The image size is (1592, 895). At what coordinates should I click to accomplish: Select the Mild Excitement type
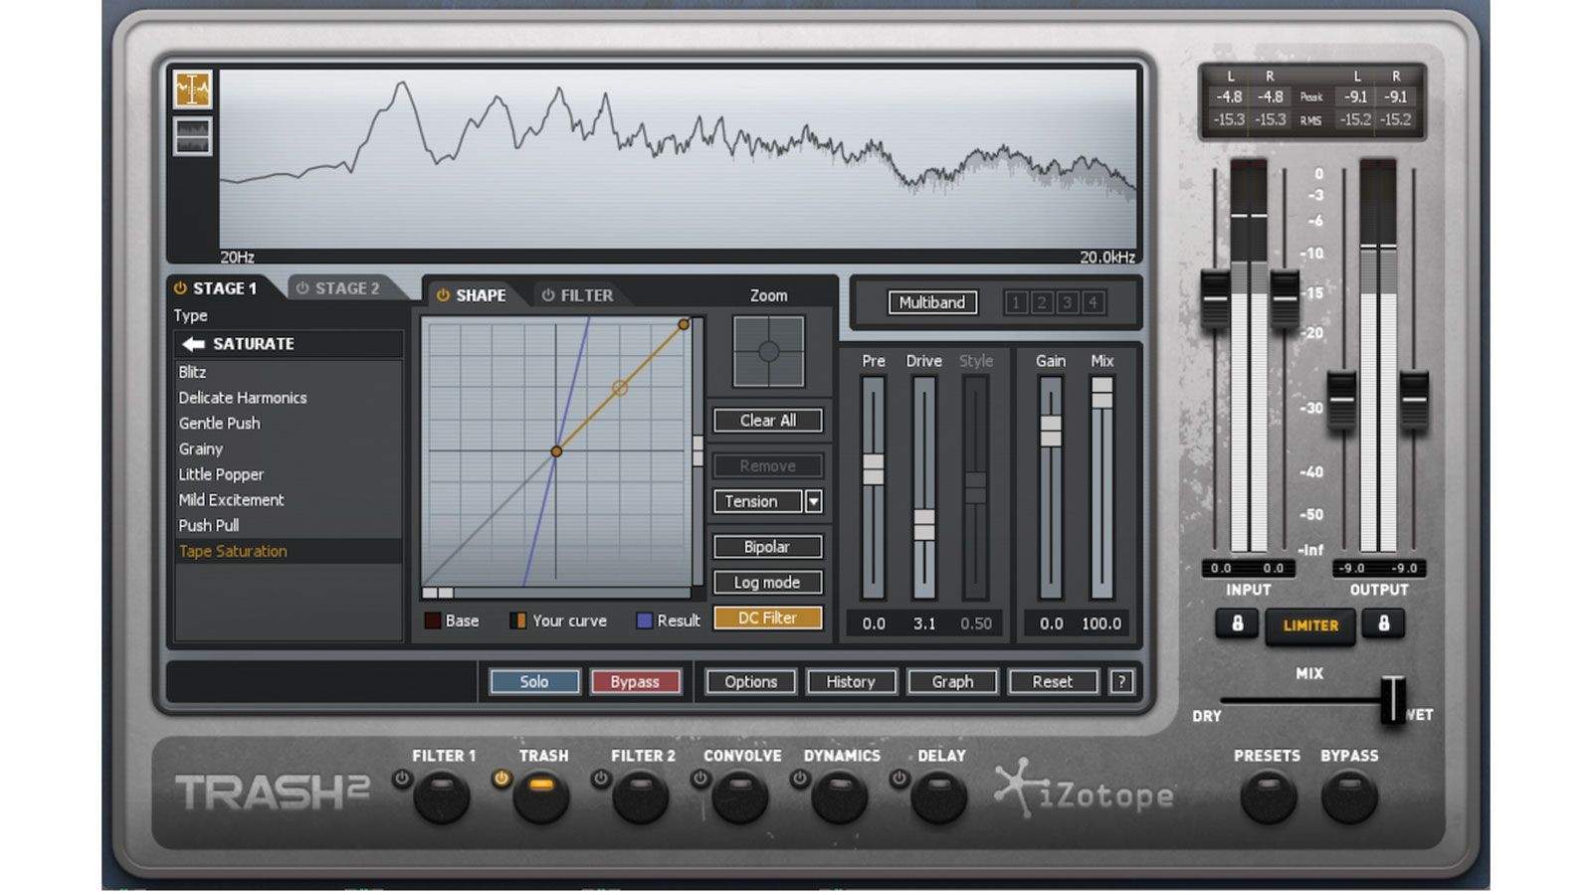pyautogui.click(x=289, y=500)
